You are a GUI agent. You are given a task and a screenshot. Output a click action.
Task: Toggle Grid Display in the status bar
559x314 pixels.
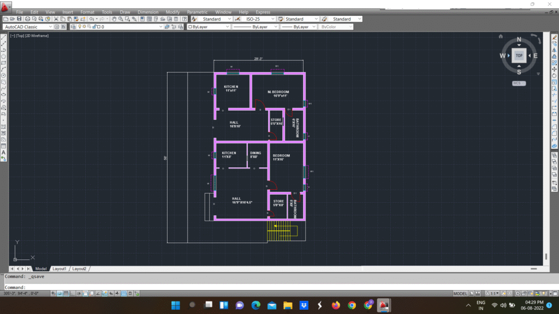66,294
